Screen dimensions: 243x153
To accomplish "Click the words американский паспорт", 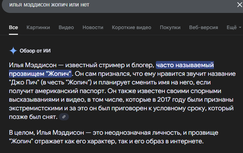I will 70,91.
